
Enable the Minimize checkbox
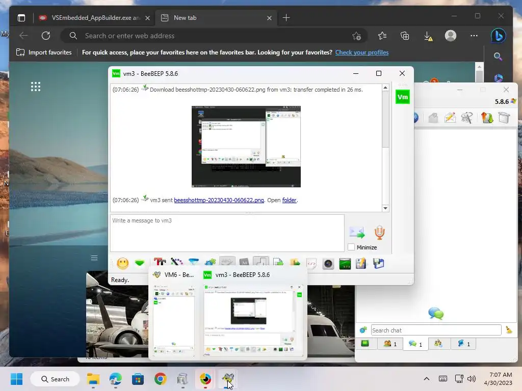pyautogui.click(x=351, y=247)
